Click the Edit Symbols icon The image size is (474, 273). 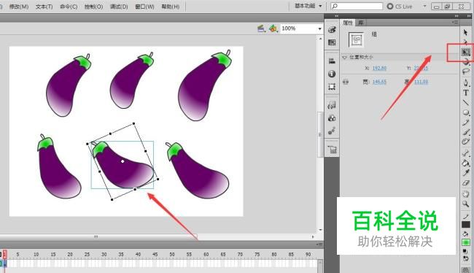click(273, 28)
